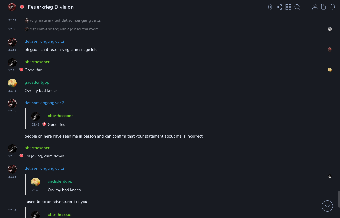Click the red shield icon beside the room name
The height and width of the screenshot is (218, 340).
[x=22, y=7]
